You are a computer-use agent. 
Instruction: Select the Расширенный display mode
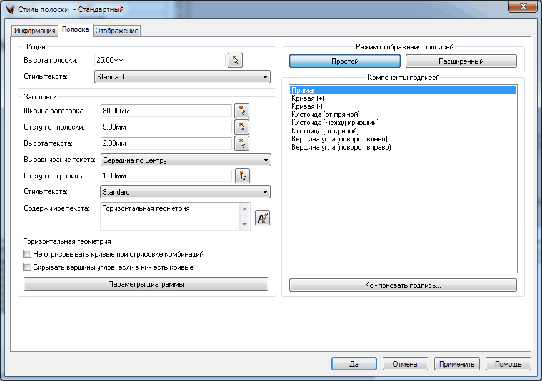click(x=461, y=61)
